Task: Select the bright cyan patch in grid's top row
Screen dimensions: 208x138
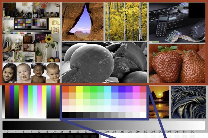Action: 107,89
